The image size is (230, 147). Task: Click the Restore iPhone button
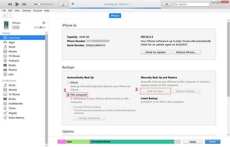(x=186, y=52)
